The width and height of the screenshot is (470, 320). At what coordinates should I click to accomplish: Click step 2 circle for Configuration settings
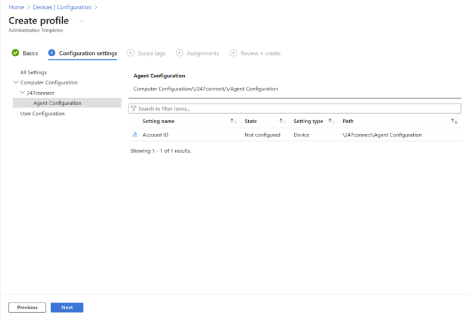51,53
